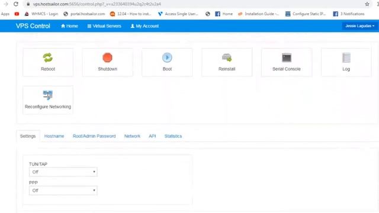Open the Facebook Home bookmark
This screenshot has height=213, width=379.
[224, 14]
